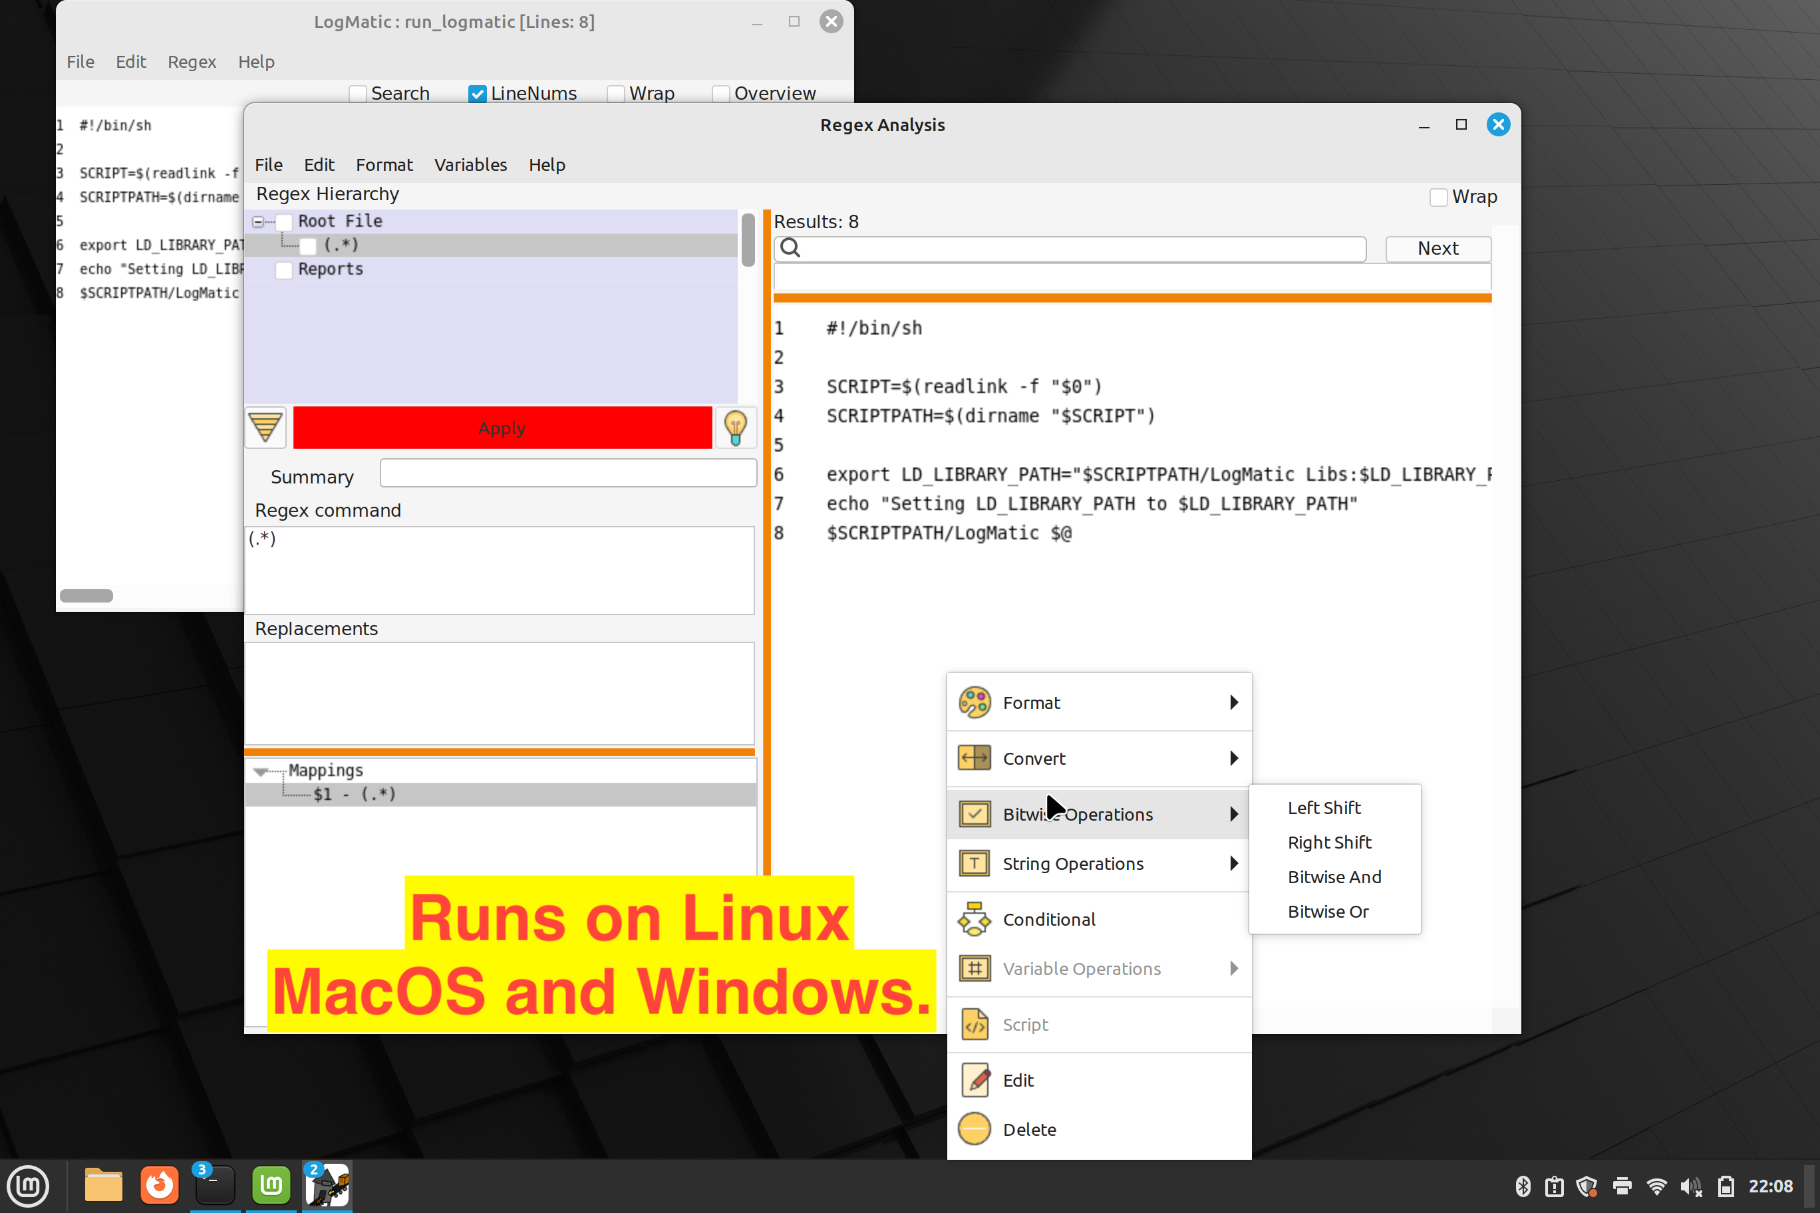Select Left Shift from submenu
Image resolution: width=1820 pixels, height=1213 pixels.
(x=1324, y=807)
